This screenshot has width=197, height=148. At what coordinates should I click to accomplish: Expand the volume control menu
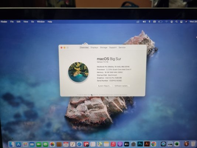[x=144, y=22]
